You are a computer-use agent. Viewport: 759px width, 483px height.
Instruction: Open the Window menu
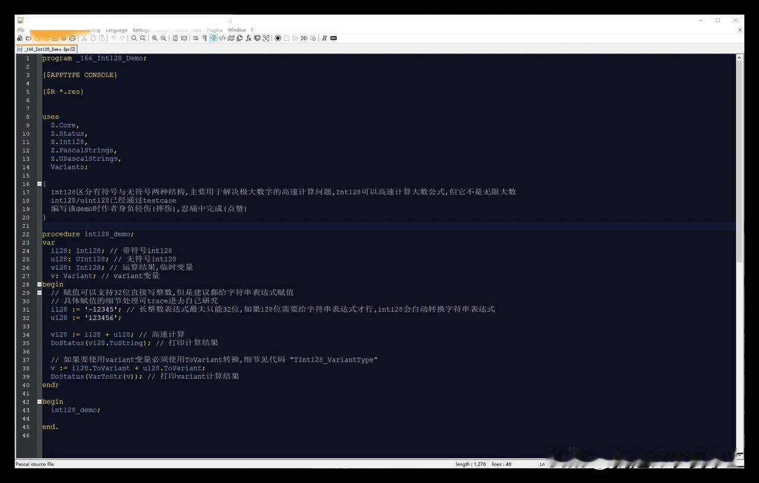click(x=237, y=30)
